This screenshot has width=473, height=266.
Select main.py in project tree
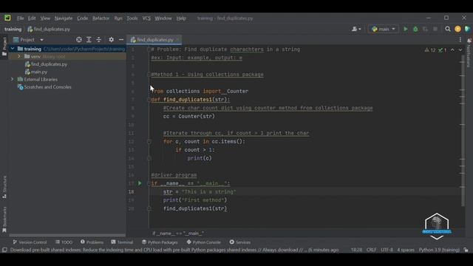click(x=36, y=72)
